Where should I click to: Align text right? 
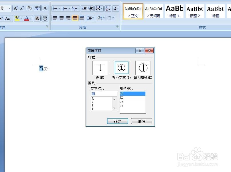68,18
